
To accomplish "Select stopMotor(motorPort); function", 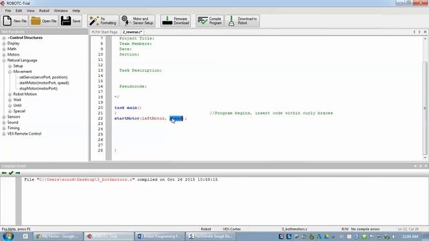I will 39,88.
